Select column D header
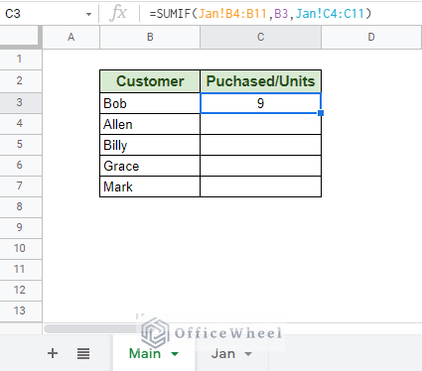 pyautogui.click(x=371, y=37)
